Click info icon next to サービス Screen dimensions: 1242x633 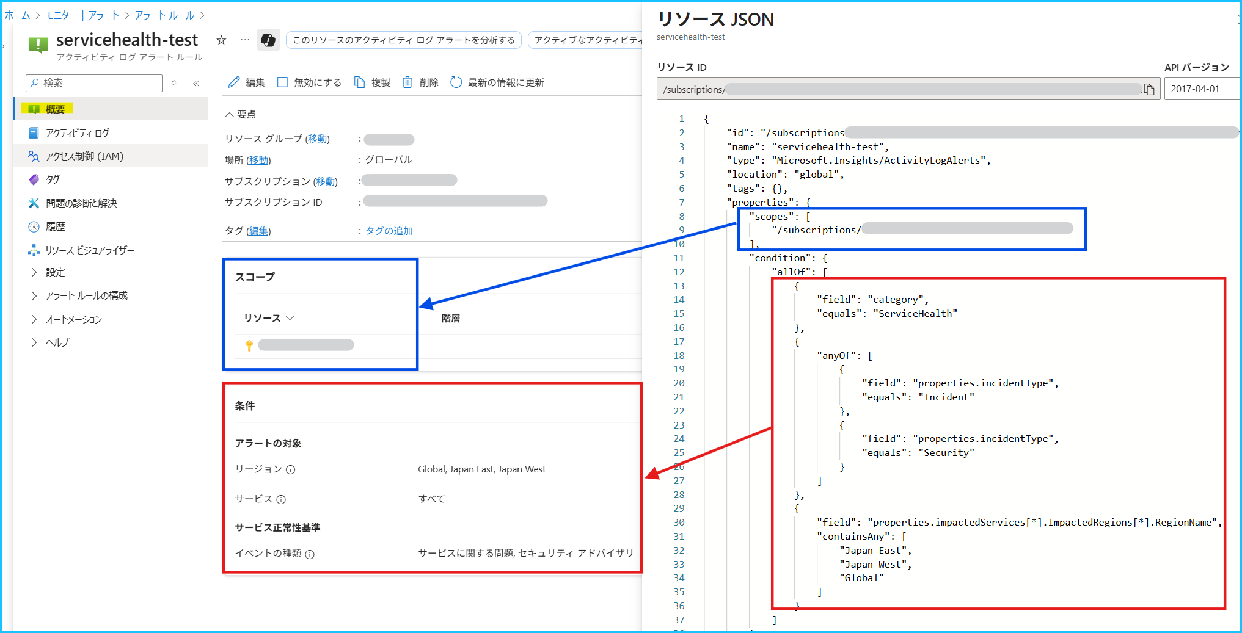pyautogui.click(x=281, y=500)
